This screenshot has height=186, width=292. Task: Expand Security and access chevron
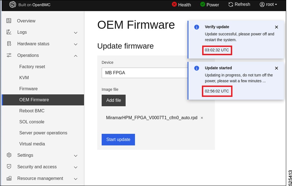(76, 167)
